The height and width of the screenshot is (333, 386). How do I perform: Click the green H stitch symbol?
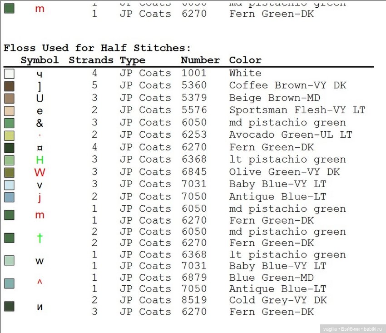(40, 160)
